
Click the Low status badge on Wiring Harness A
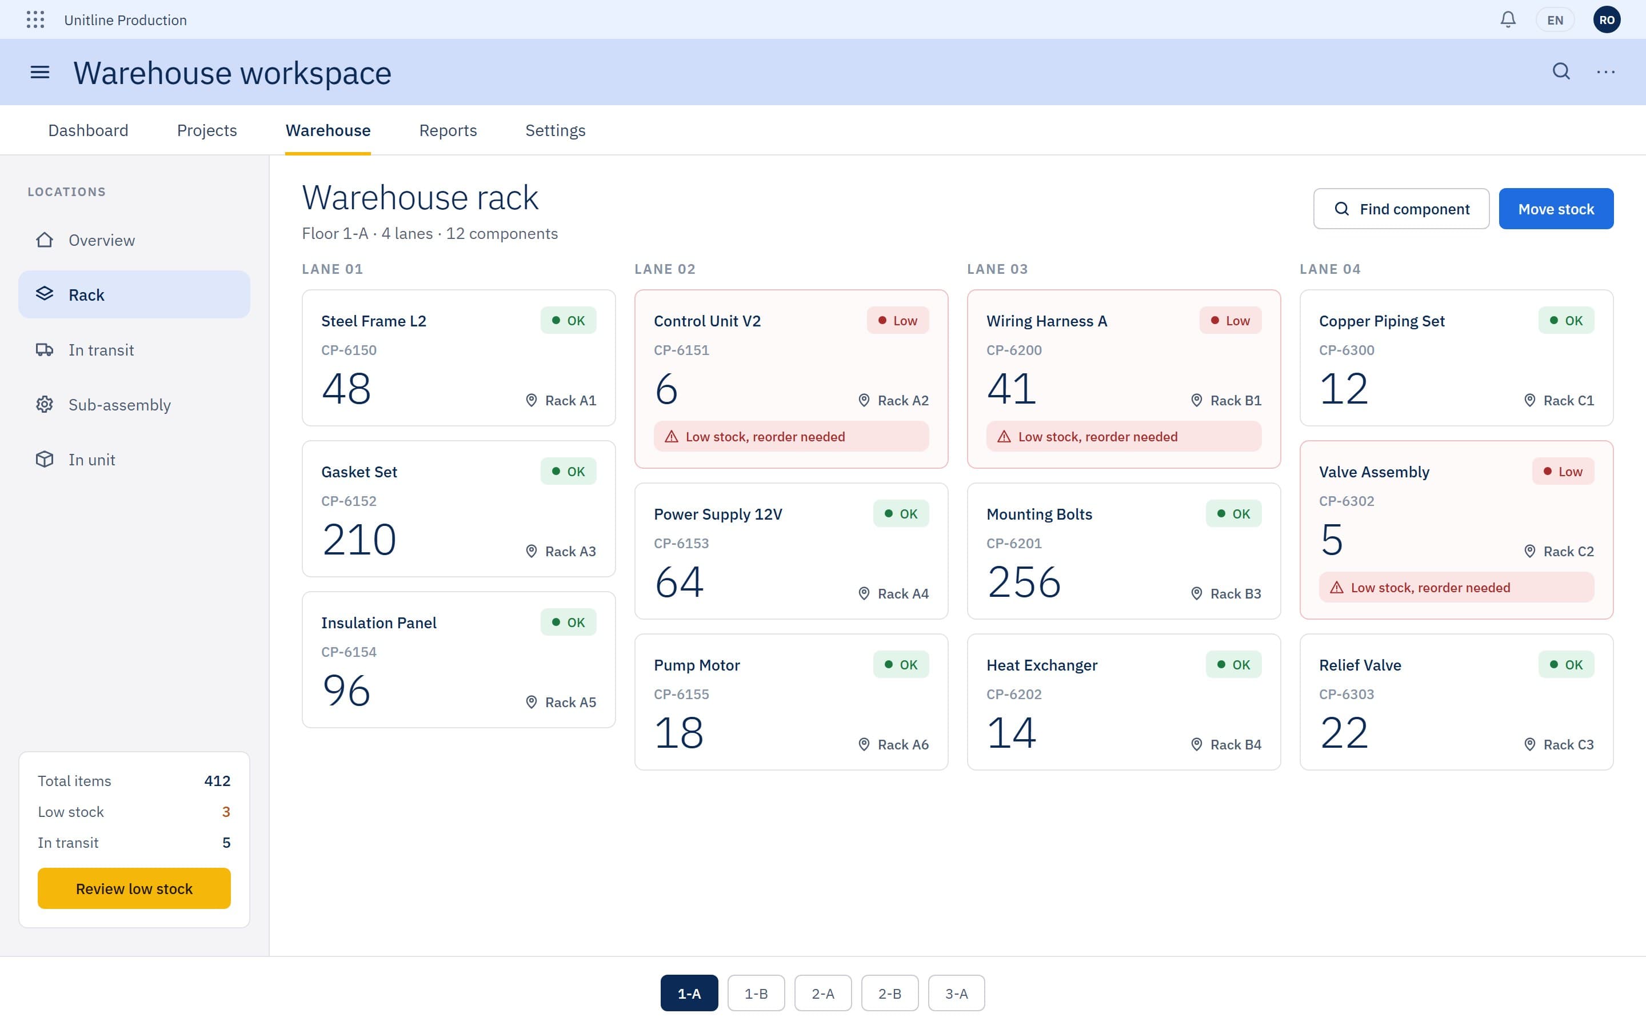(x=1230, y=321)
